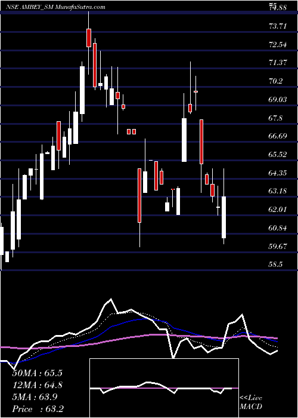
Task: Click the tallest red candlestick at chart peak
Action: pyautogui.click(x=89, y=38)
